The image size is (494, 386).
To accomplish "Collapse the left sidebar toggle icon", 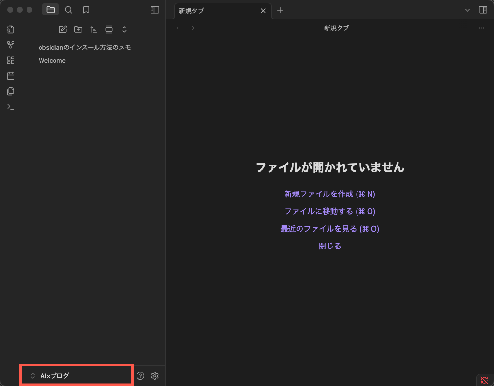I will [155, 10].
